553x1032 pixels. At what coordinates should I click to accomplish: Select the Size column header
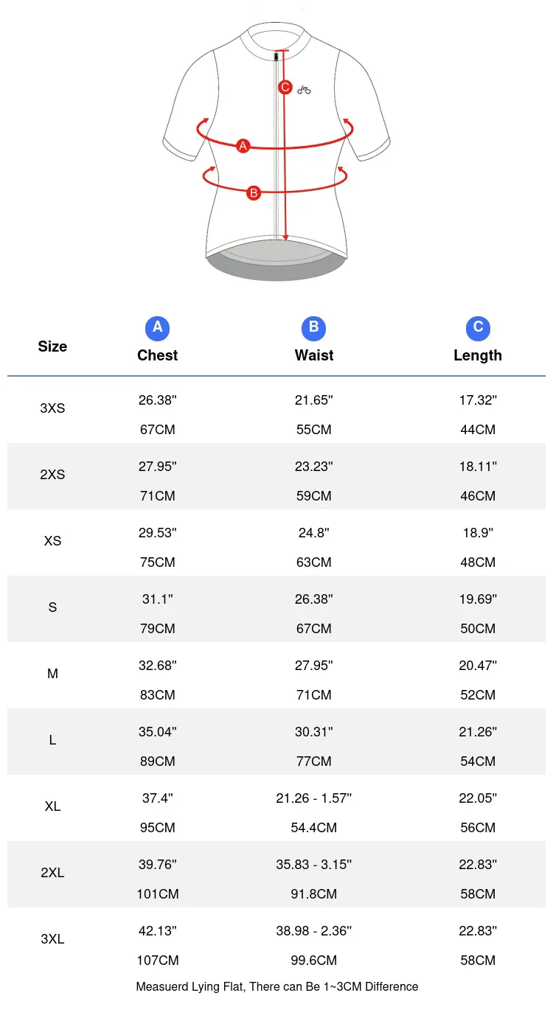coord(52,346)
